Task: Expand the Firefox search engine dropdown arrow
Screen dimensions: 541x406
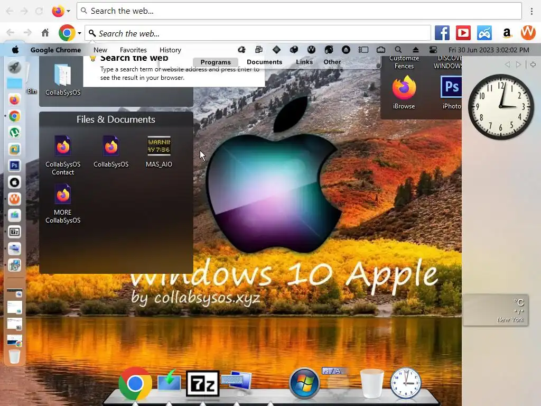Action: (68, 11)
